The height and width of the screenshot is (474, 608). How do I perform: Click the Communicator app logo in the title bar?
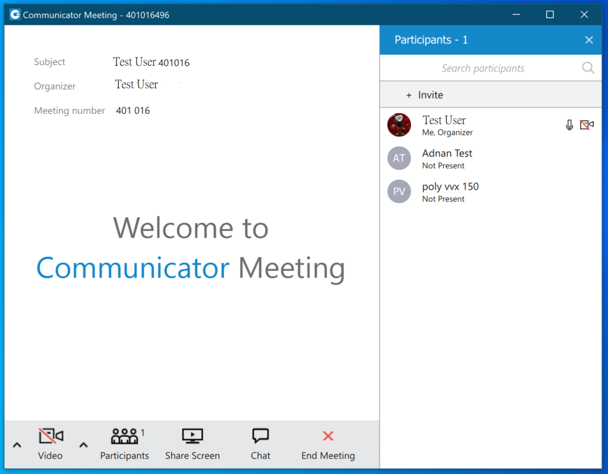(15, 15)
